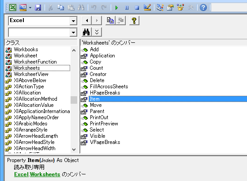Viewport: 247px width, 181px height.
Task: Select XlArrangeStyle class entry
Action: 30,130
